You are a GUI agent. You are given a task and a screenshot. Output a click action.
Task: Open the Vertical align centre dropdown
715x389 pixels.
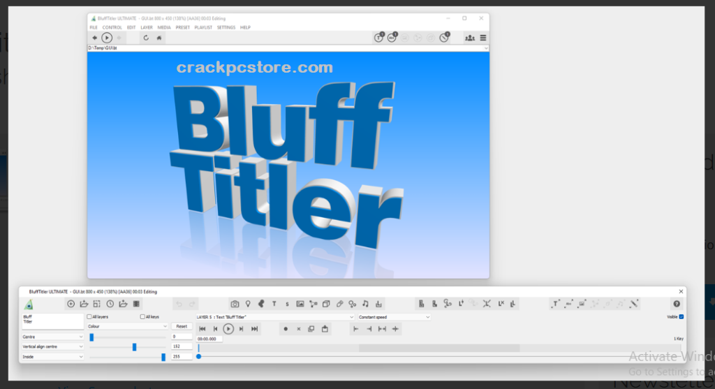coord(53,346)
